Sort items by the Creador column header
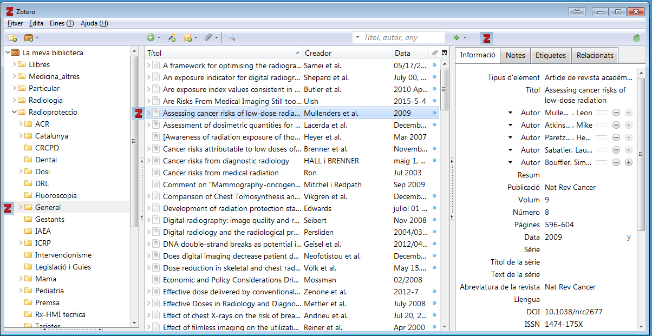Screen dimensions: 652x336 (347, 53)
